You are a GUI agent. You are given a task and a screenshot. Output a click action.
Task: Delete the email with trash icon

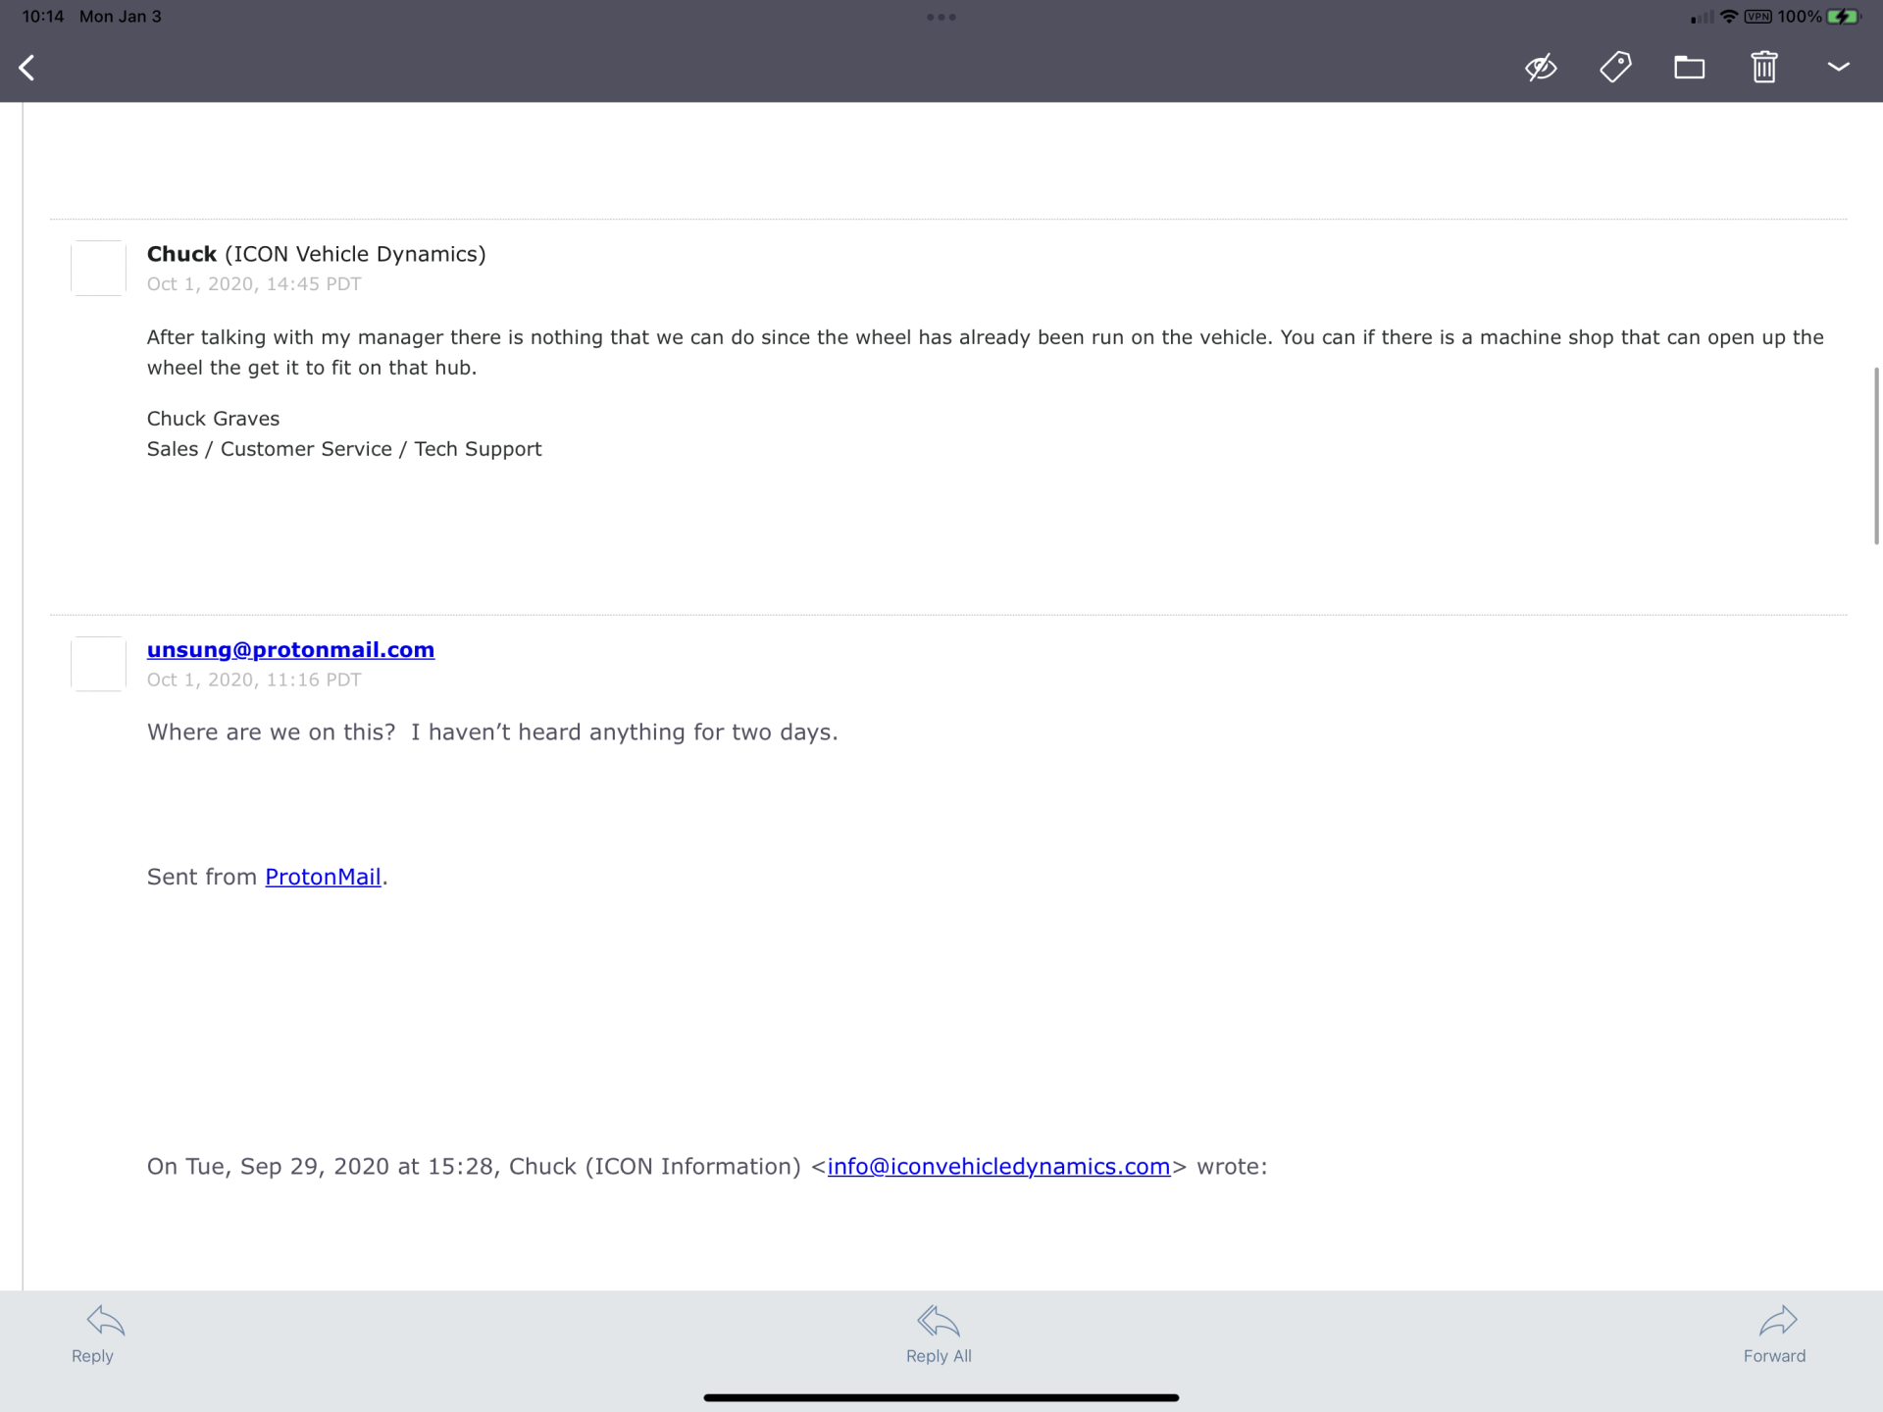point(1764,67)
